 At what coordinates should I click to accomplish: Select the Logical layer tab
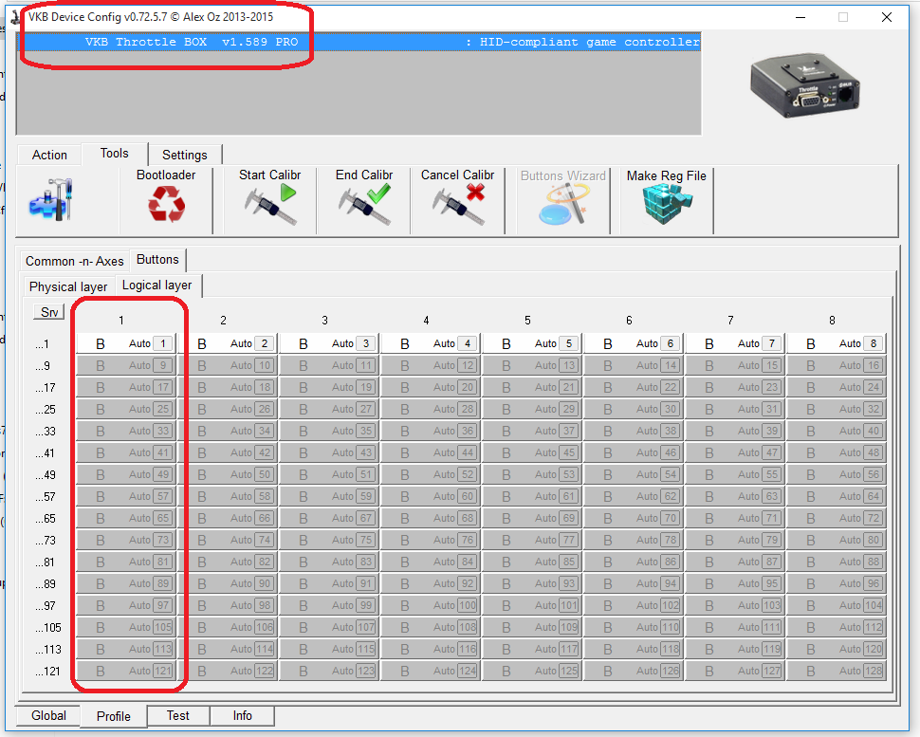coord(157,286)
